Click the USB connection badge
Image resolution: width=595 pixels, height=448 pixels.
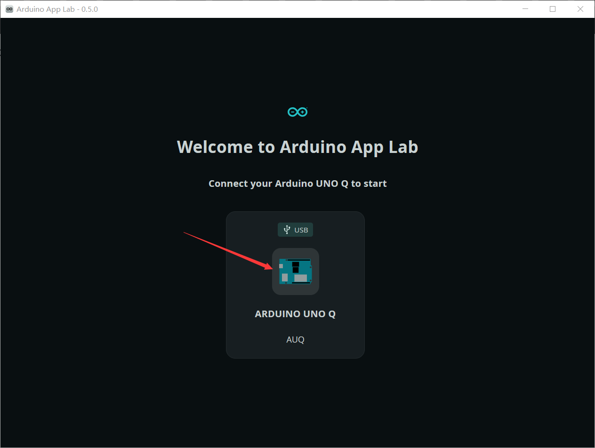296,230
